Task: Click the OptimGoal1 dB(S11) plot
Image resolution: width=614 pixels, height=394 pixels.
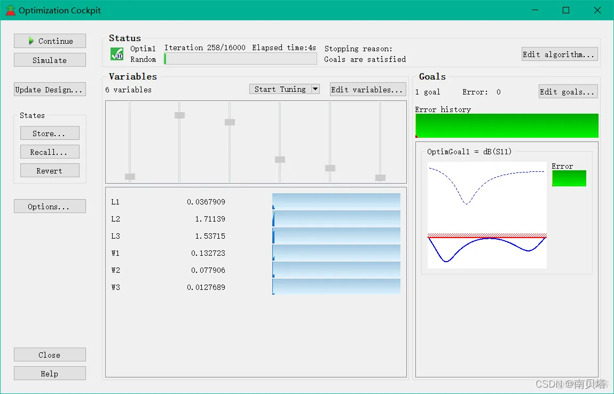Action: tap(487, 215)
